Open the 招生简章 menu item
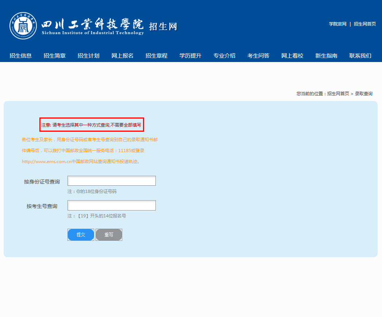This screenshot has width=382, height=317. (x=54, y=56)
